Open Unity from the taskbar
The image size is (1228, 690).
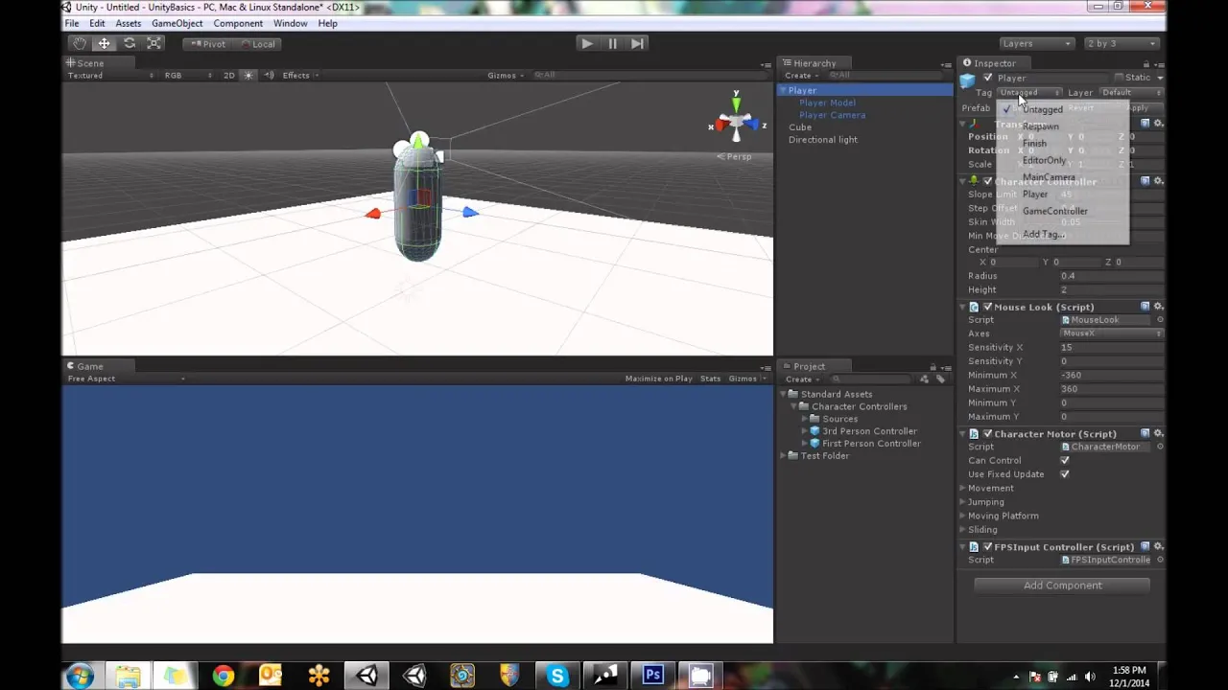pyautogui.click(x=366, y=676)
